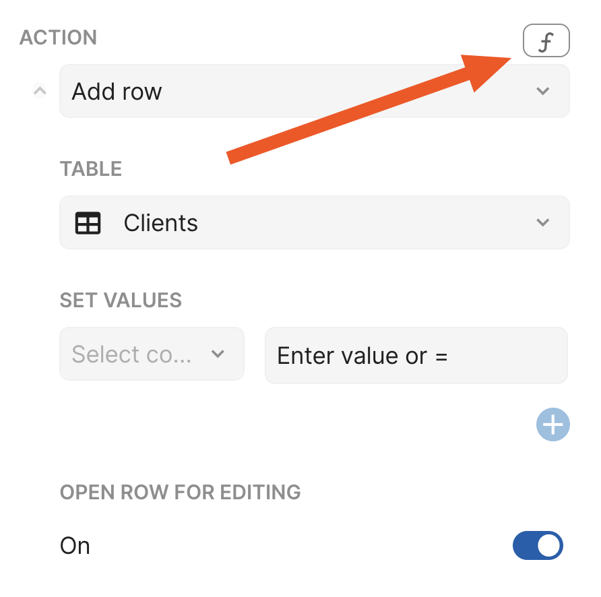Click the "OPEN ROW FOR EDITING" label
The width and height of the screenshot is (601, 597).
[180, 492]
